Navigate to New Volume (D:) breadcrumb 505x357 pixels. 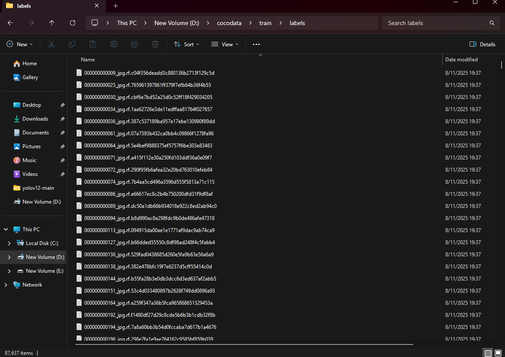[176, 23]
